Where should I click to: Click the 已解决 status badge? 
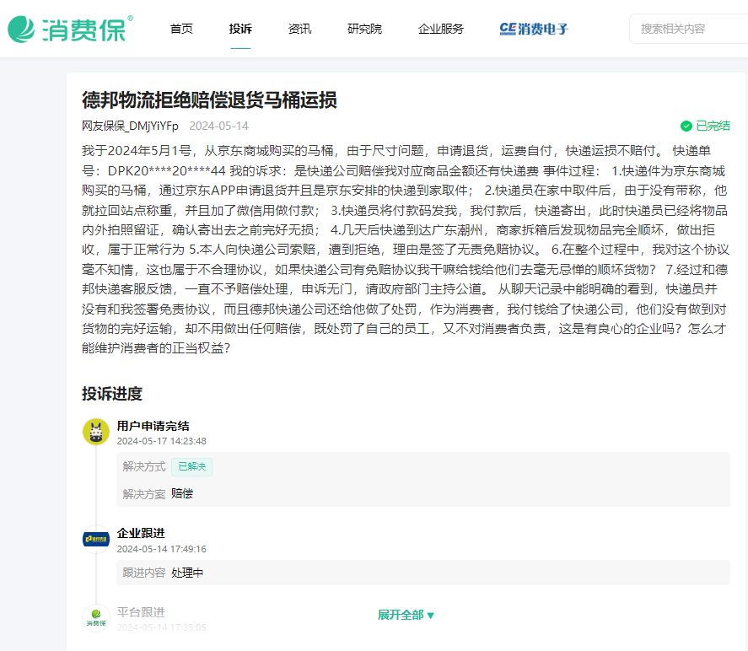pos(191,466)
